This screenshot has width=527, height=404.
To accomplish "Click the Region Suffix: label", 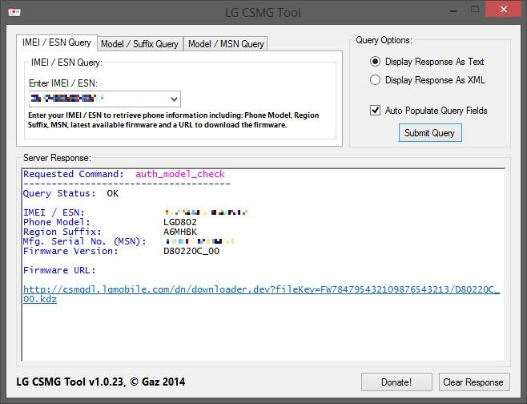I will 62,232.
